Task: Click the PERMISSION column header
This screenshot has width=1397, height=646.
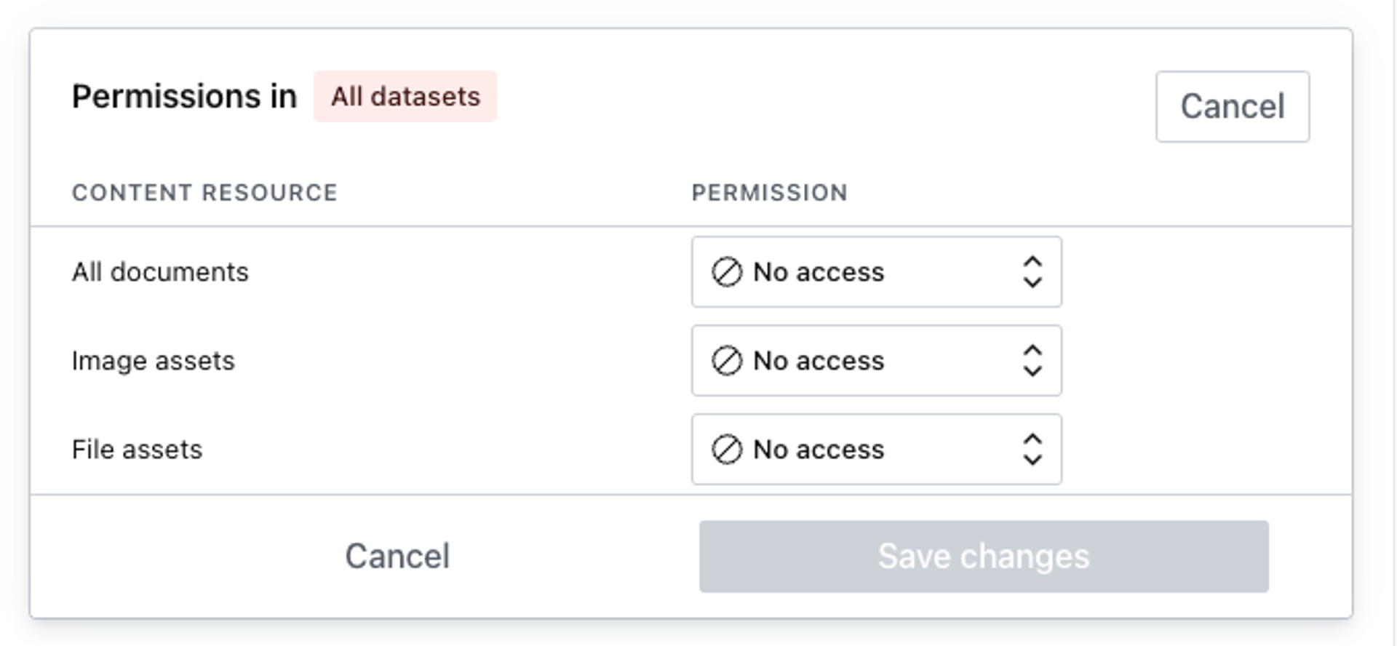Action: click(769, 193)
